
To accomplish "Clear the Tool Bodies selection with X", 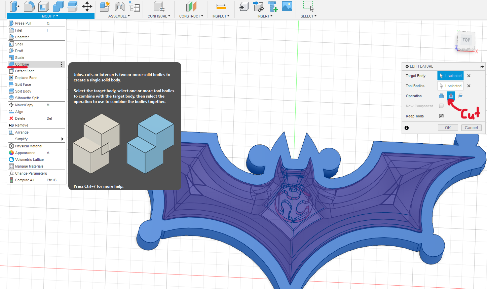I will coord(469,86).
